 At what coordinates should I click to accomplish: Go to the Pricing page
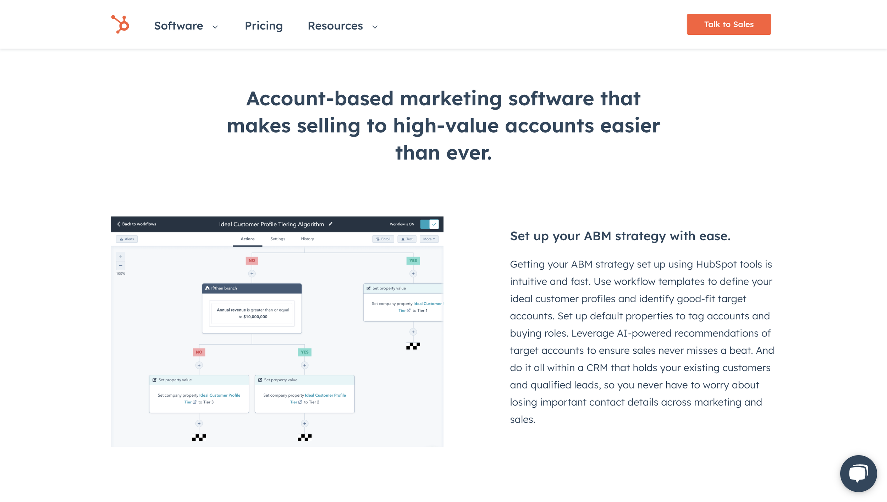point(264,26)
